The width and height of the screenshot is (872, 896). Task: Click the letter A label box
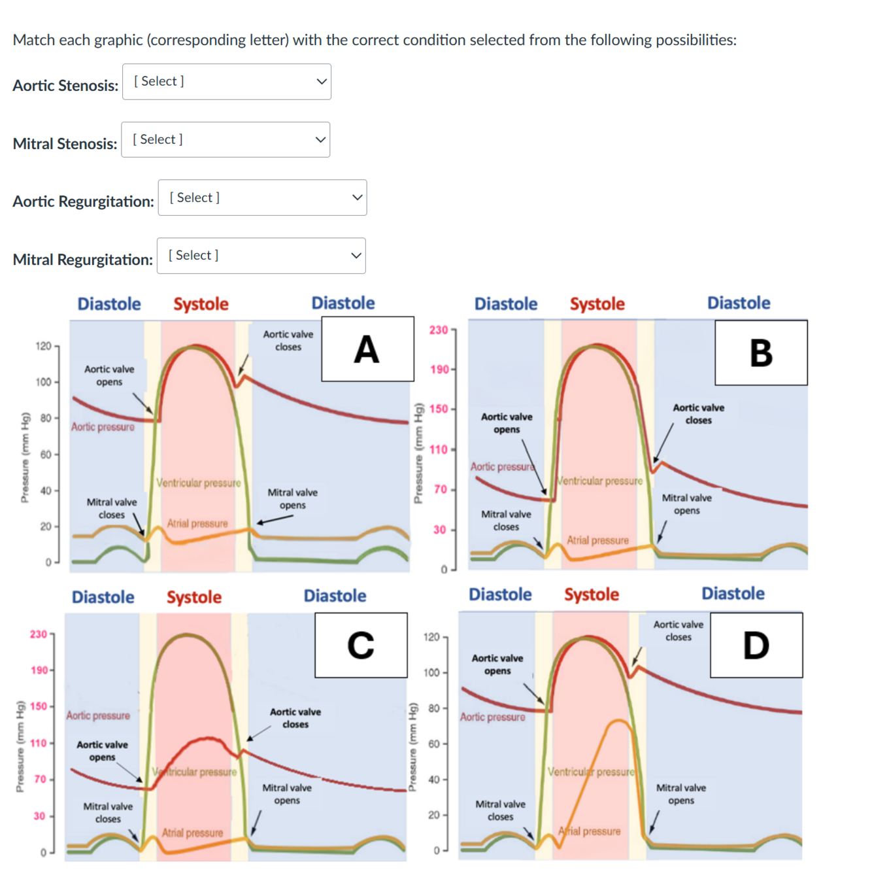pyautogui.click(x=367, y=349)
